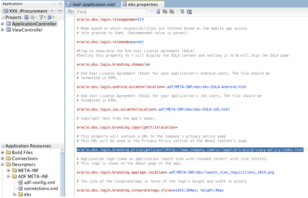Viewport: 308px width, 198px height.
Task: Close the maf-application.xml tab
Action: (x=118, y=4)
